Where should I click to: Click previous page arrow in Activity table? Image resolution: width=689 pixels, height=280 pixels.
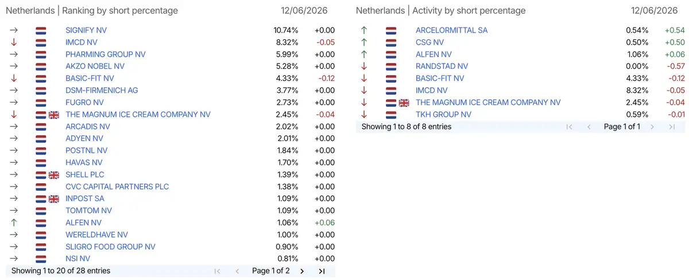click(x=589, y=127)
